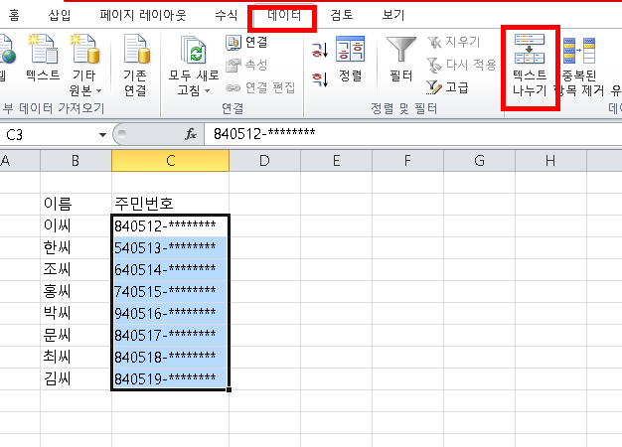Select cell containing 홍씨
Viewport: 622px width, 447px height.
(76, 291)
